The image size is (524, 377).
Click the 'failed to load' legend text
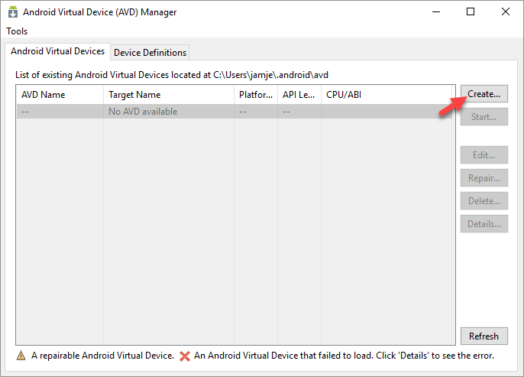[344, 356]
